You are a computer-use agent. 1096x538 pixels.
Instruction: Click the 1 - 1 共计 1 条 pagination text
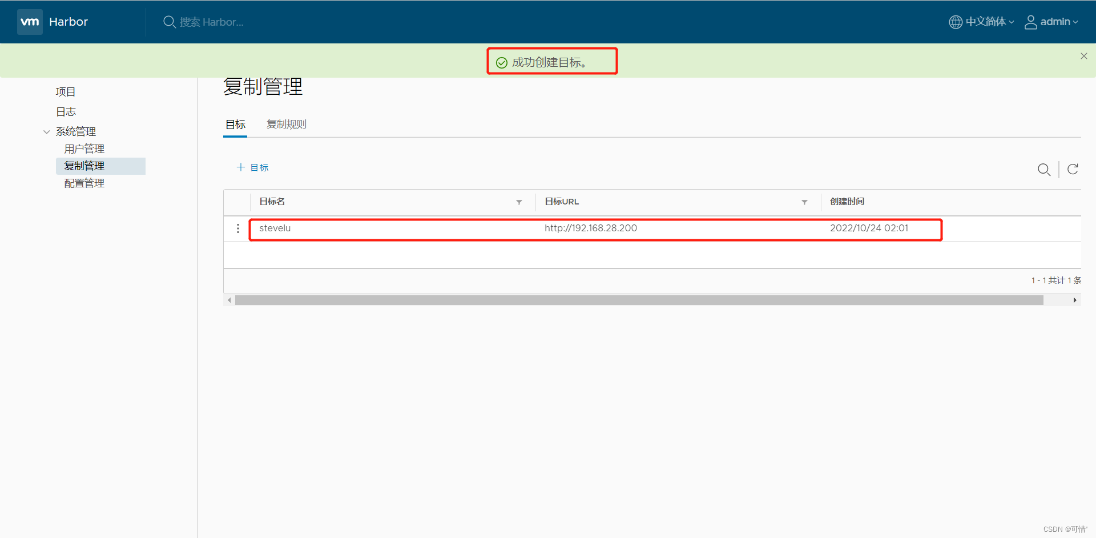pyautogui.click(x=1056, y=280)
